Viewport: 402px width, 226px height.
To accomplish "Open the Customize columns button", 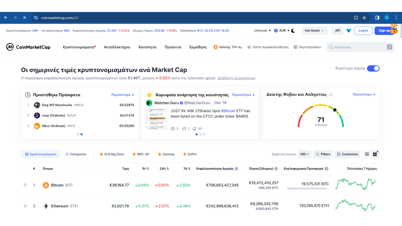I will tap(347, 154).
